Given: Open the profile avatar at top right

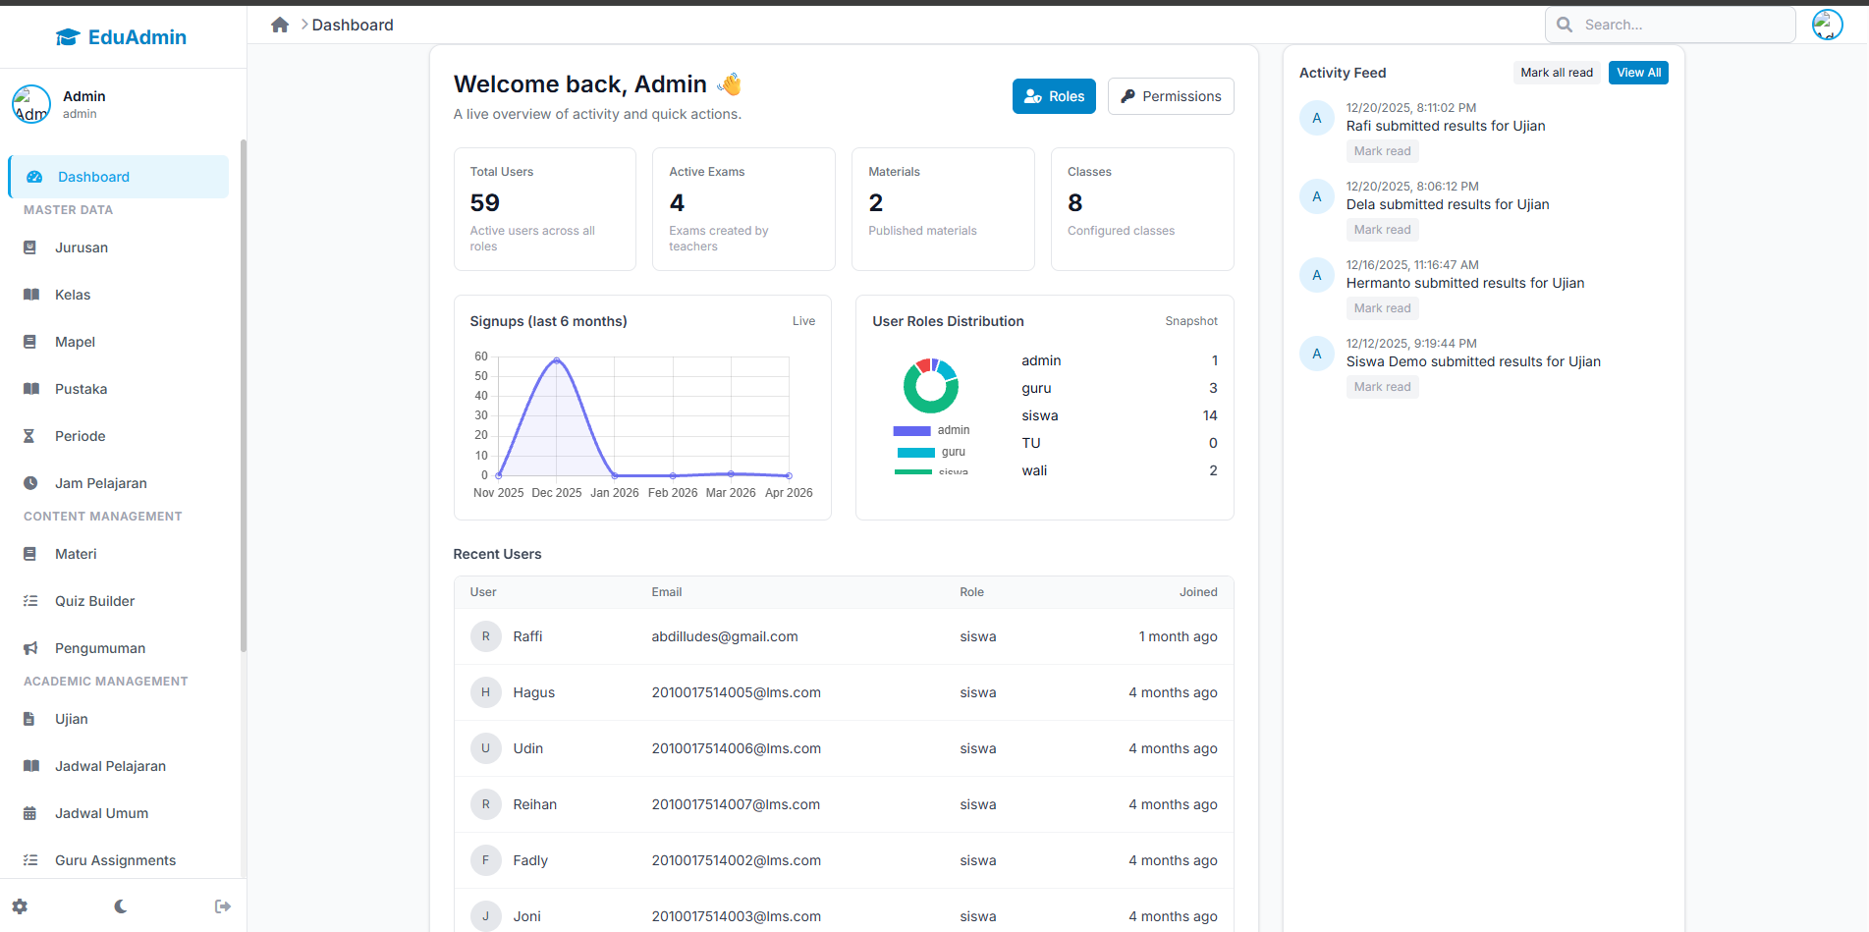Looking at the screenshot, I should point(1827,25).
